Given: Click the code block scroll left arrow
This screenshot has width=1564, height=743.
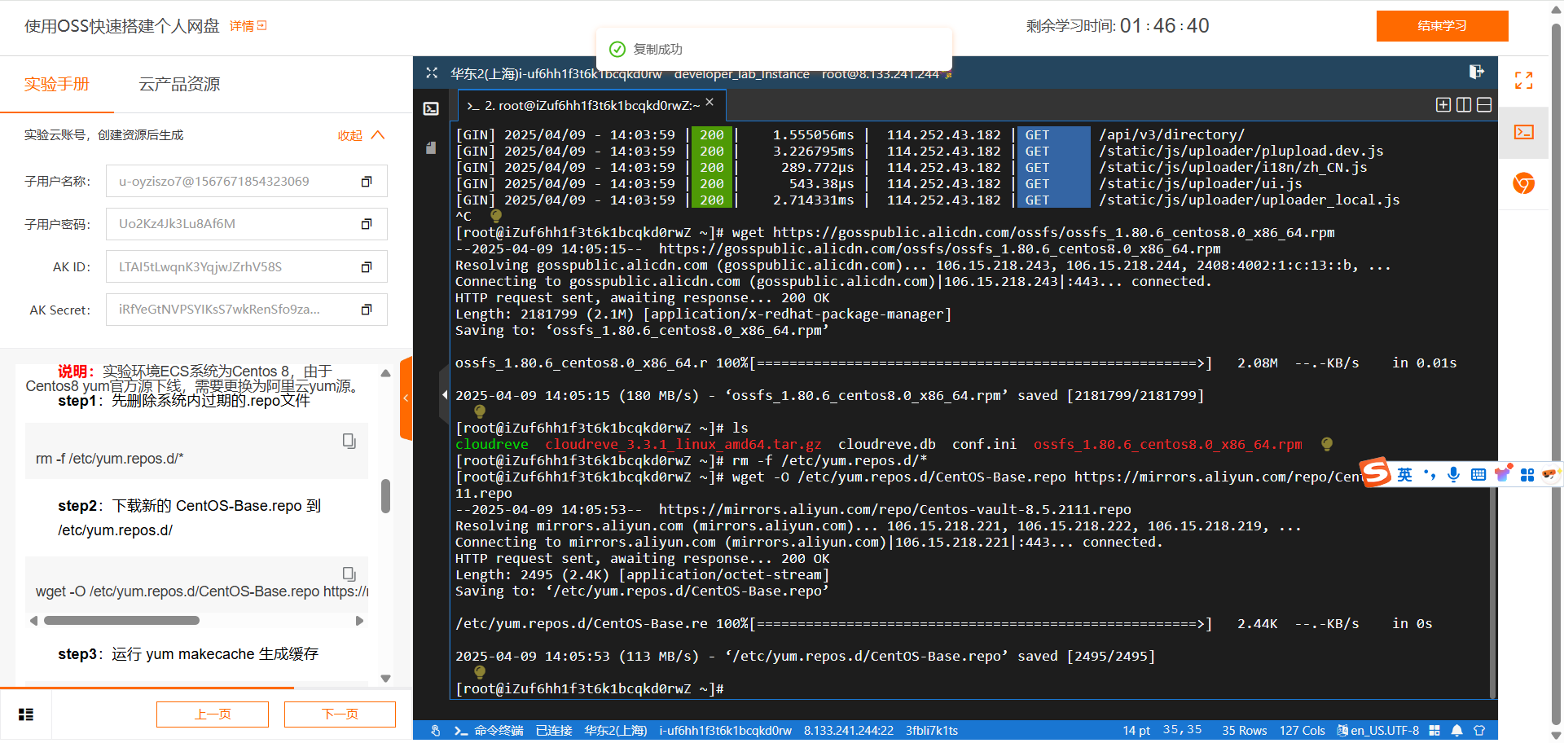Looking at the screenshot, I should pos(34,621).
